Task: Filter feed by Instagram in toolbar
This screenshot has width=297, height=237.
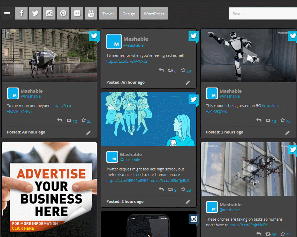Action: (49, 13)
